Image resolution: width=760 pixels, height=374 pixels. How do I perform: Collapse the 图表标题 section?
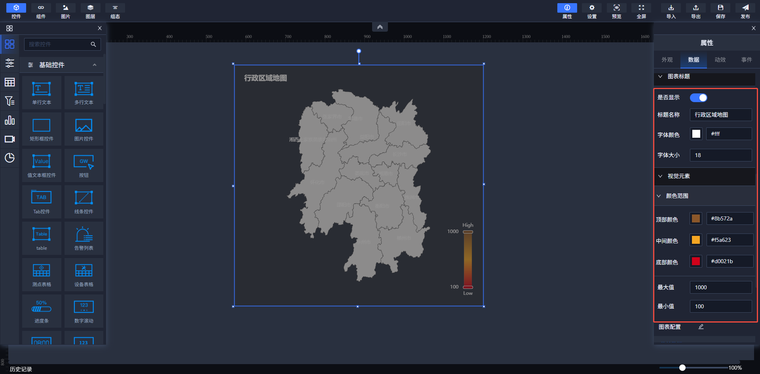click(x=660, y=76)
